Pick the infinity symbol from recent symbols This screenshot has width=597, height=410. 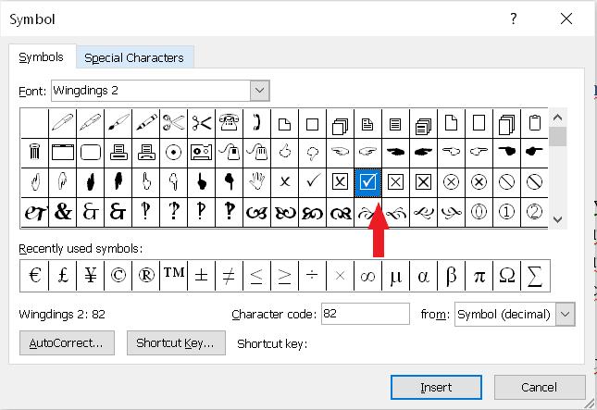[367, 275]
